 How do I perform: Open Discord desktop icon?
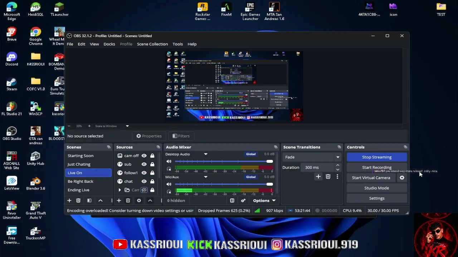(12, 59)
